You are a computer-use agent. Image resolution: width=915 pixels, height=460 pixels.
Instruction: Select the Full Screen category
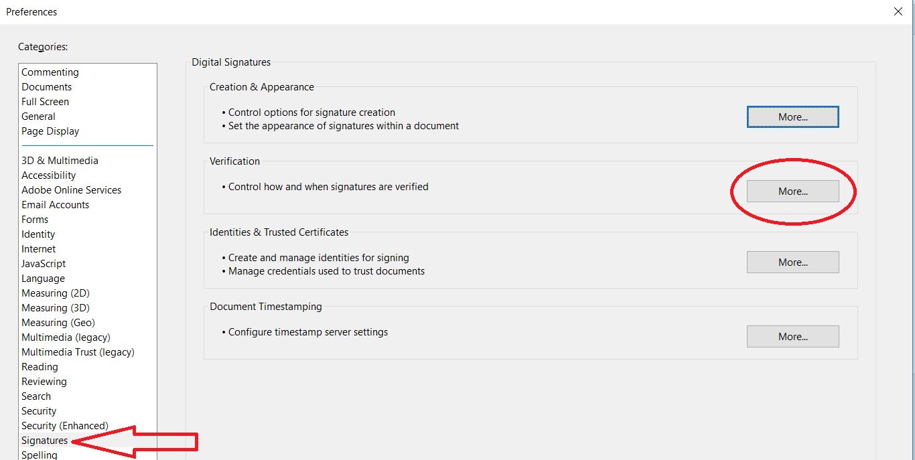pyautogui.click(x=46, y=102)
